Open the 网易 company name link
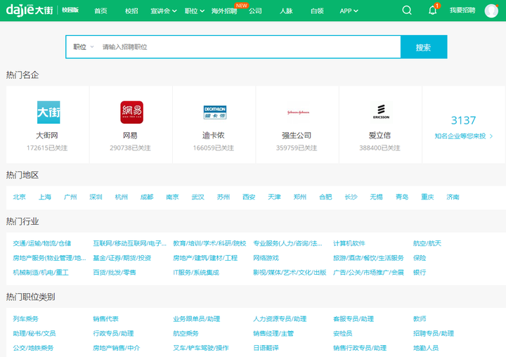This screenshot has height=357, width=506. (130, 135)
